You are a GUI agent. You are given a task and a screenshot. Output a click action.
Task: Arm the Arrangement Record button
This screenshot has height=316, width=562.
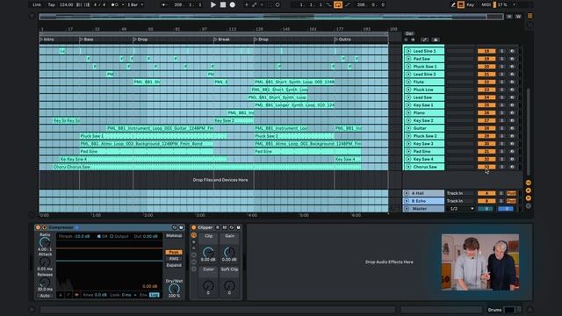[x=232, y=4]
